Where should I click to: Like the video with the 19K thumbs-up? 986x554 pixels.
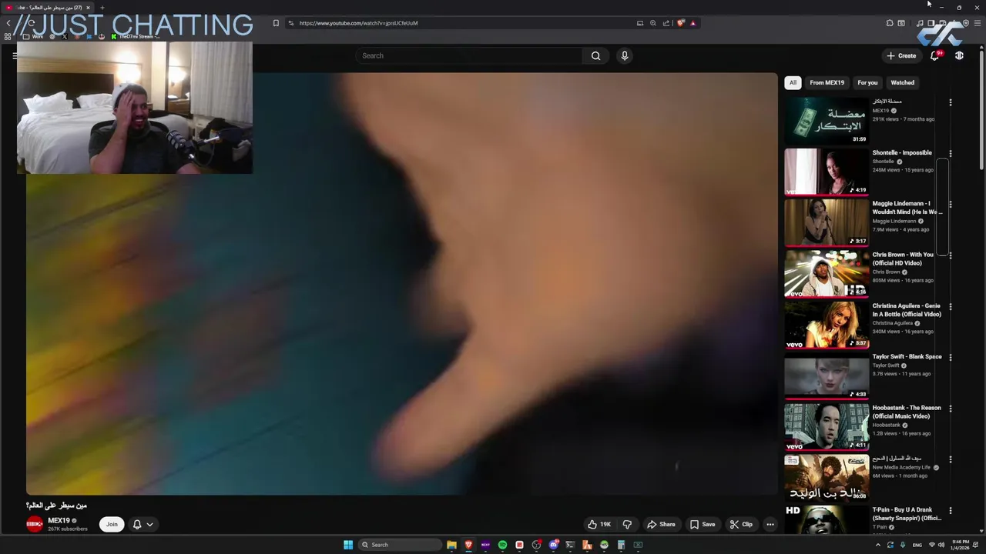click(599, 524)
